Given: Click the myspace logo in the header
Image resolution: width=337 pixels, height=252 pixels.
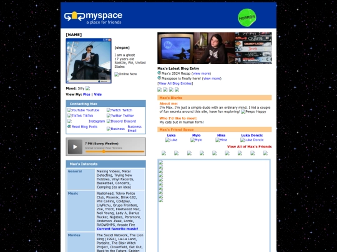Looking at the screenshot, I should (93, 17).
